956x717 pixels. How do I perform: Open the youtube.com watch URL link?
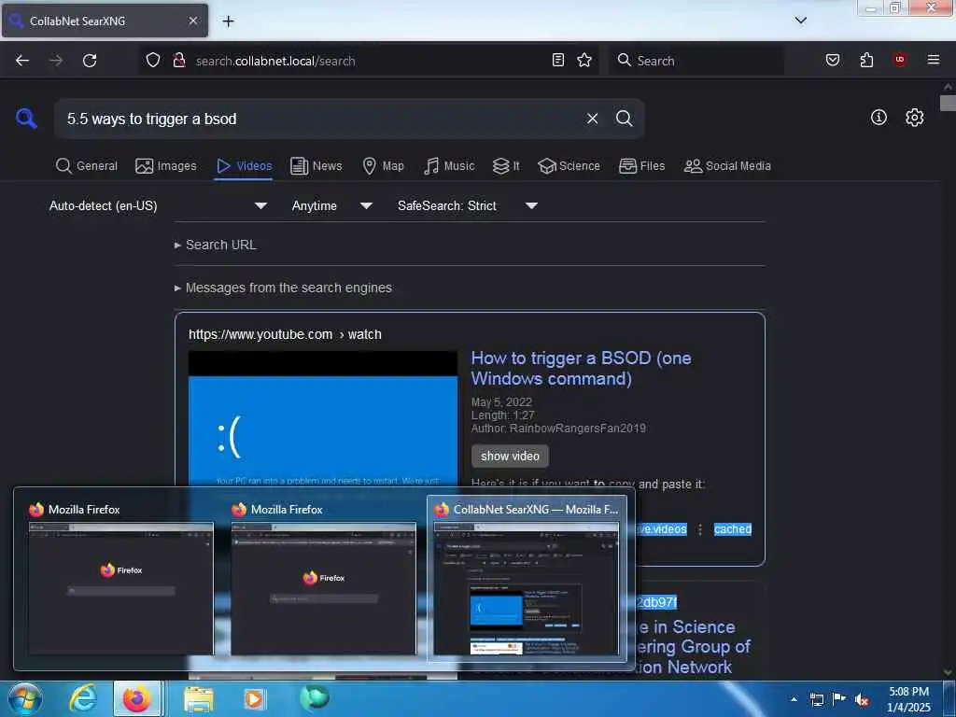point(285,335)
